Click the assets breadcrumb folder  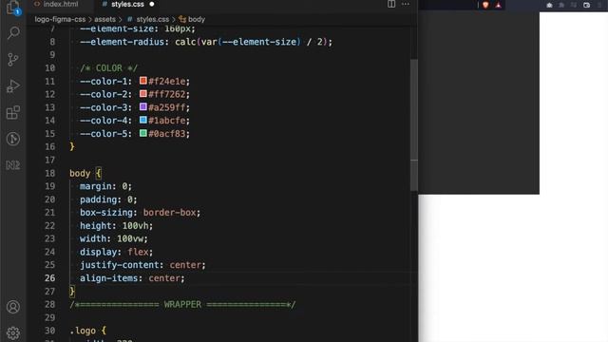point(104,19)
